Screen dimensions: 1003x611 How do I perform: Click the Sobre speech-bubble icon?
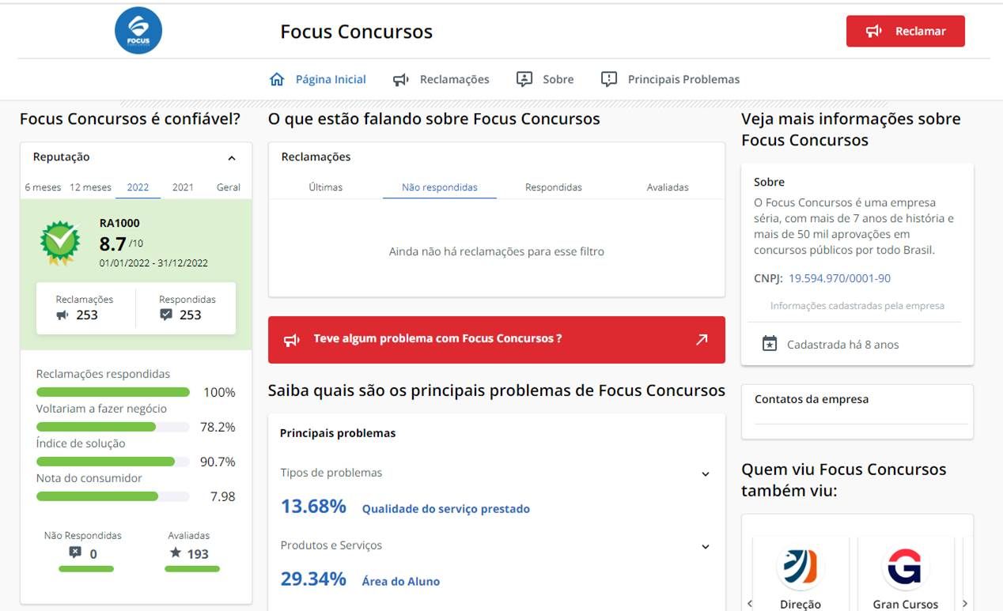coord(524,79)
